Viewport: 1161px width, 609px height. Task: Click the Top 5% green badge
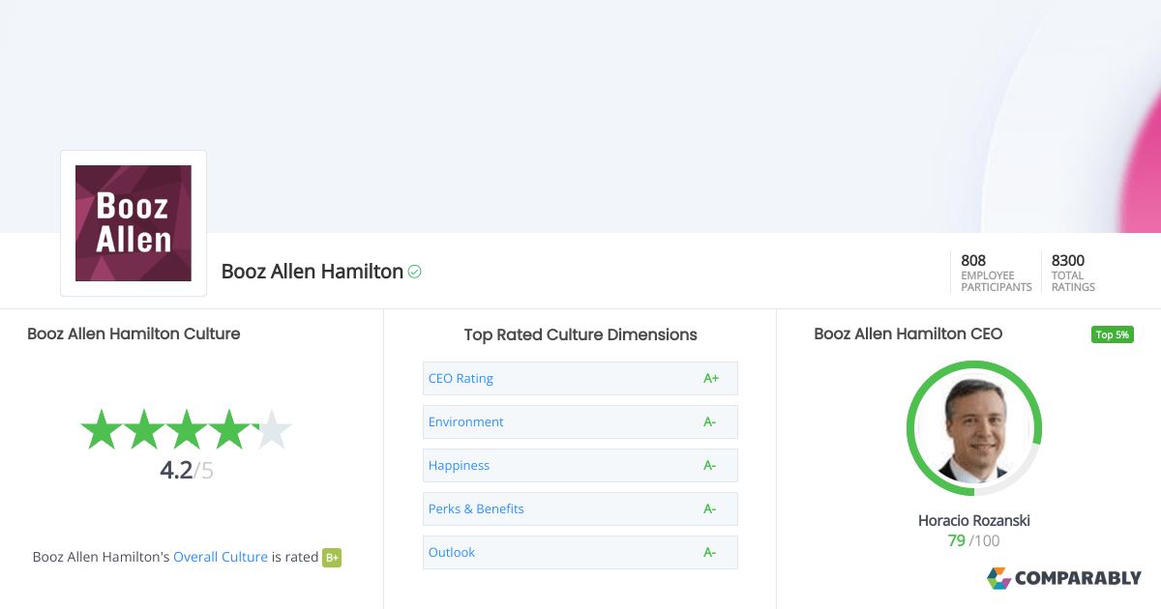pyautogui.click(x=1112, y=334)
